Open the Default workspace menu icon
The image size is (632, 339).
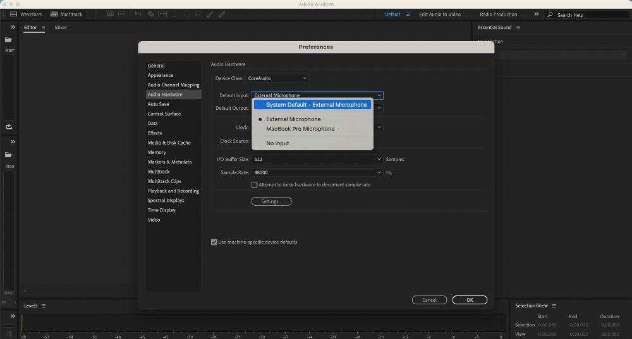tap(408, 15)
